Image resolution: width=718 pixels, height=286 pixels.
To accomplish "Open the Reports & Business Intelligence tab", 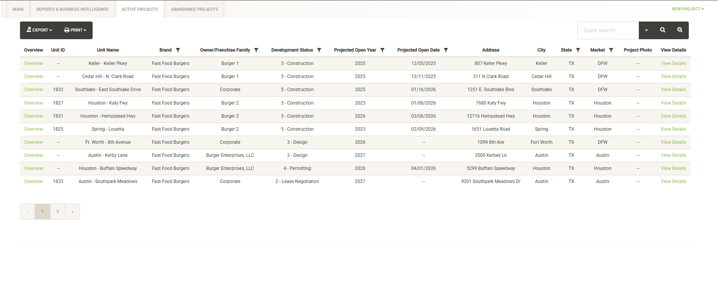I will tap(73, 9).
